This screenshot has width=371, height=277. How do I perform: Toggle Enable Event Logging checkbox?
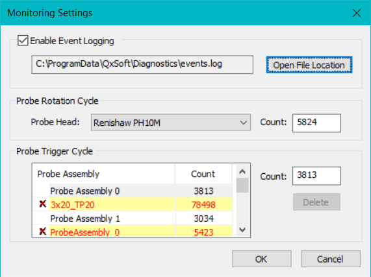(x=23, y=41)
